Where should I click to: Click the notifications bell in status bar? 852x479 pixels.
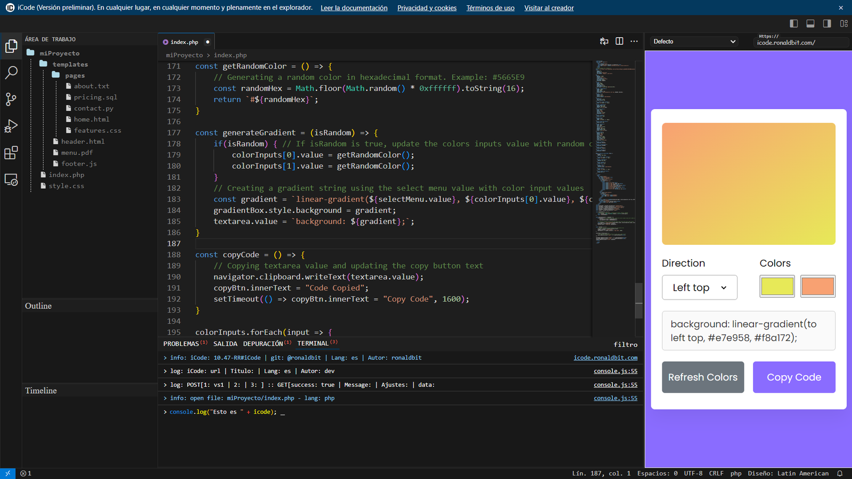point(840,473)
